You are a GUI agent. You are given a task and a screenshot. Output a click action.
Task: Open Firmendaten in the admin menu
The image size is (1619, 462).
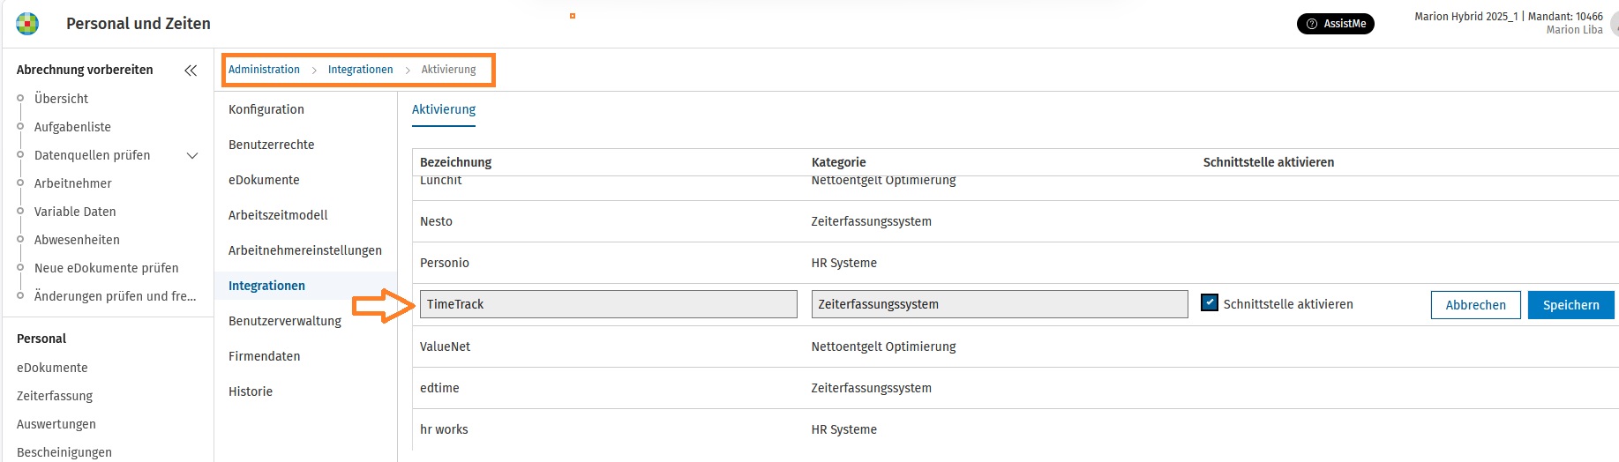tap(265, 356)
